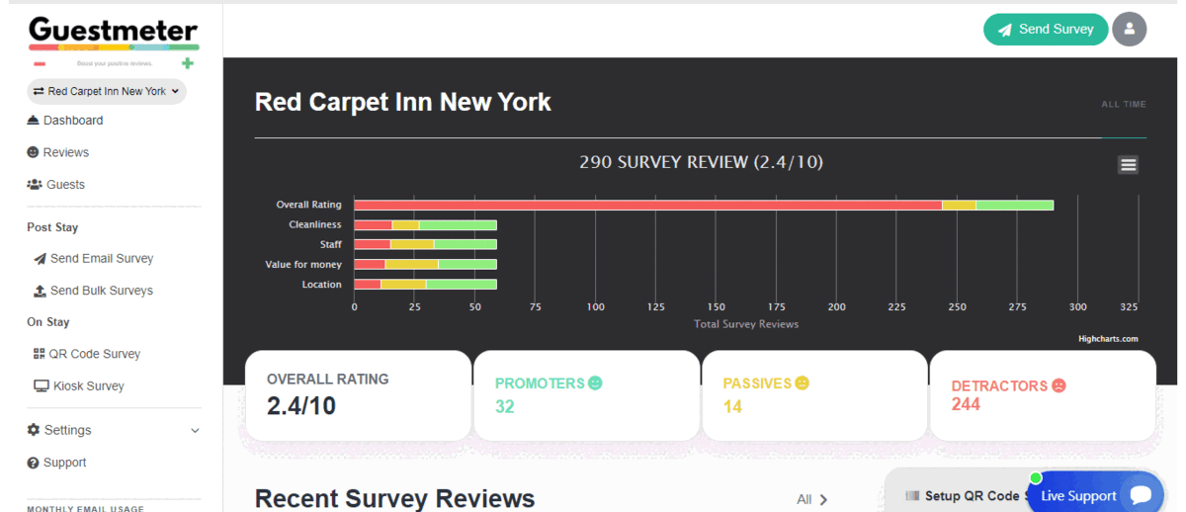Click the Guestmeter logo
The height and width of the screenshot is (512, 1186).
pos(114,43)
